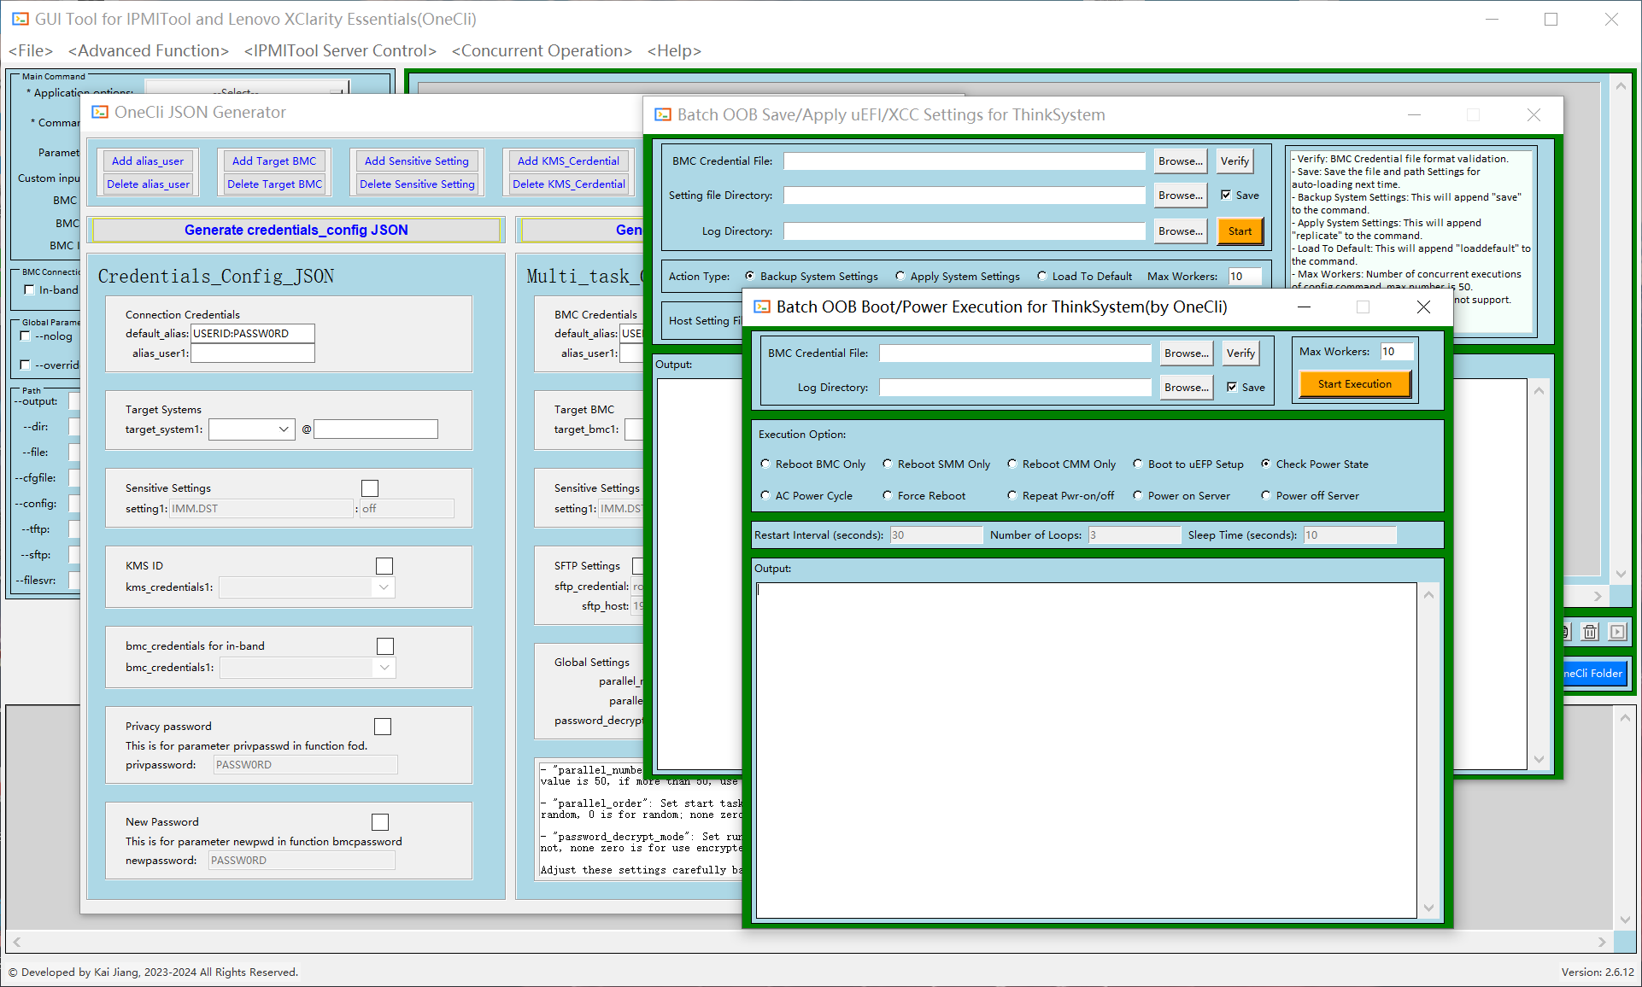1642x987 pixels.
Task: Click Browse for Log Directory in Boot/Power window
Action: (1186, 388)
